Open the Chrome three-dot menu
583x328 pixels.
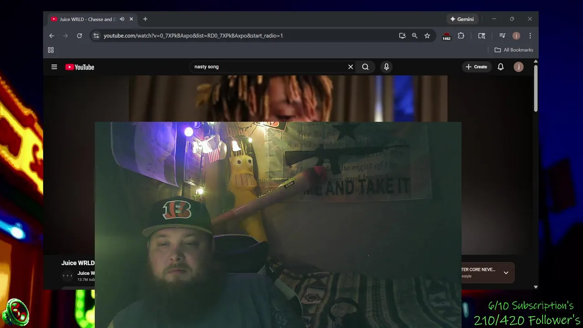tap(530, 36)
